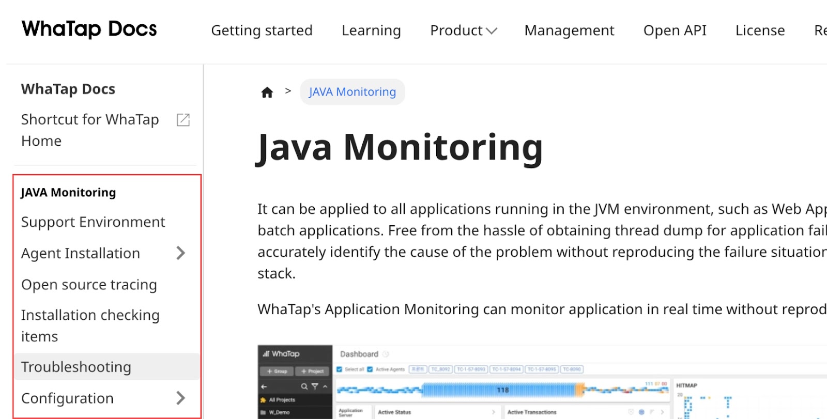Go to the Learning section

coord(371,30)
